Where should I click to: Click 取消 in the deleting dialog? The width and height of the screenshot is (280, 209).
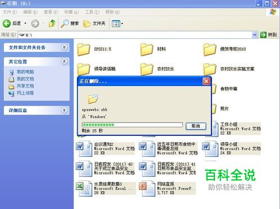click(196, 126)
